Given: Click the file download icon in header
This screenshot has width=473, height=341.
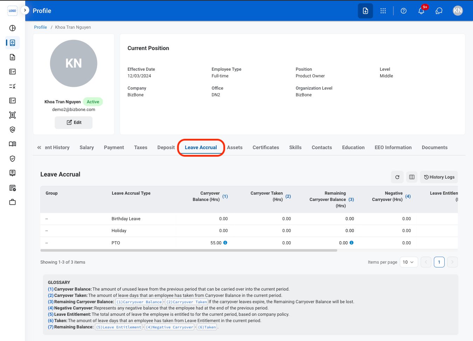Looking at the screenshot, I should 365,11.
